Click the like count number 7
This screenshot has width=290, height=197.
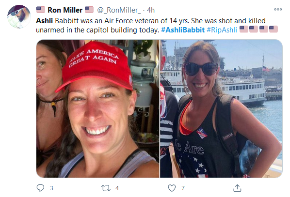coord(183,188)
